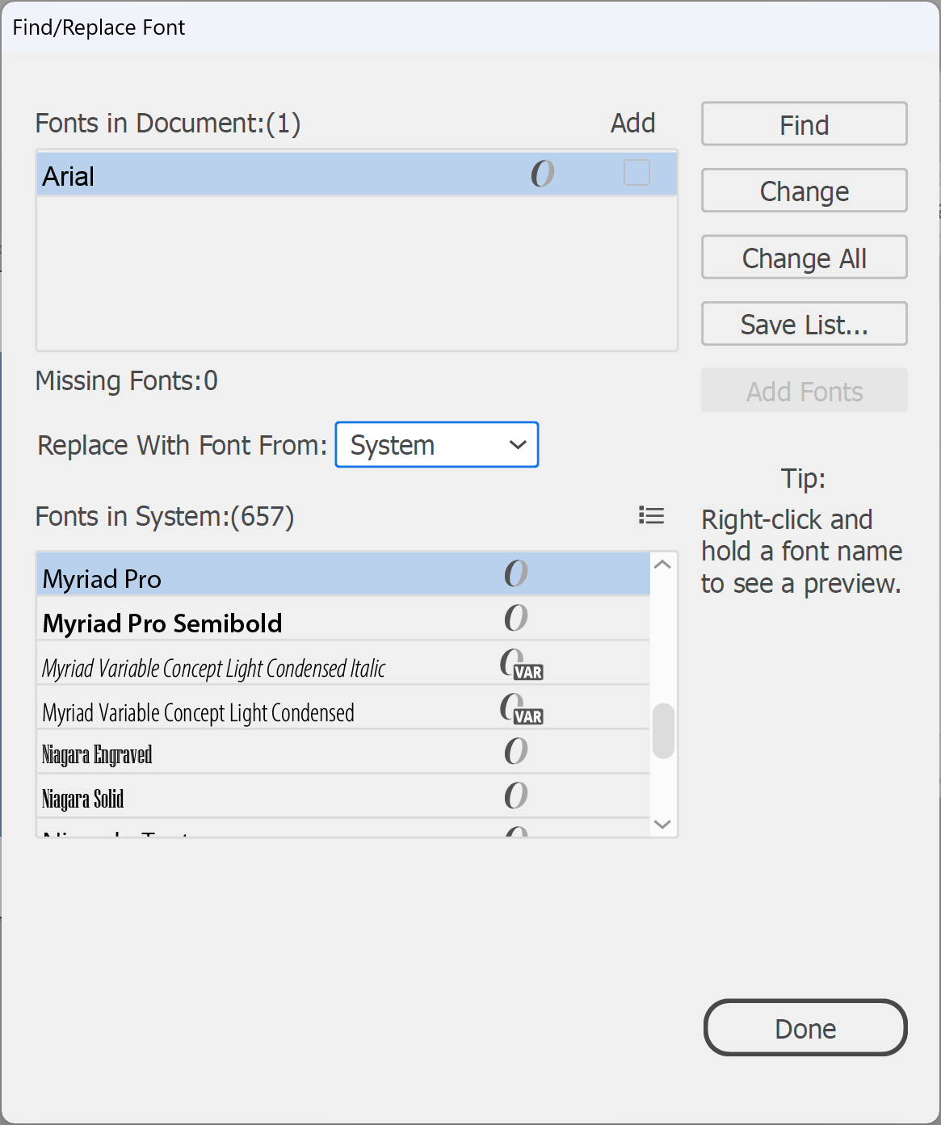Click OpenType icon next to Myriad Pro
This screenshot has height=1125, width=941.
(x=516, y=573)
